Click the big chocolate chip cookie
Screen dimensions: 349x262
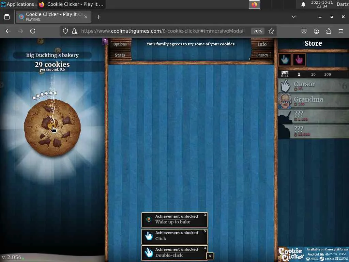(x=52, y=128)
